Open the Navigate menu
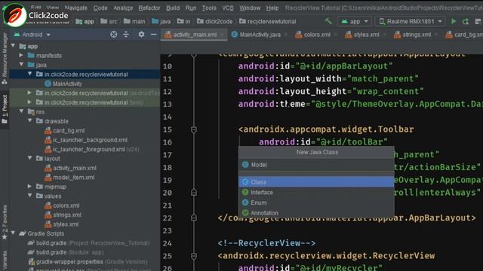This screenshot has height=271, width=483. (75, 8)
